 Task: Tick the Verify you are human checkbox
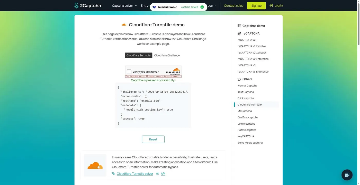pyautogui.click(x=129, y=72)
